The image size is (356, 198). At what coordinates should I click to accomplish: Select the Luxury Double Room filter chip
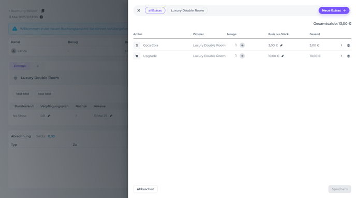click(187, 10)
